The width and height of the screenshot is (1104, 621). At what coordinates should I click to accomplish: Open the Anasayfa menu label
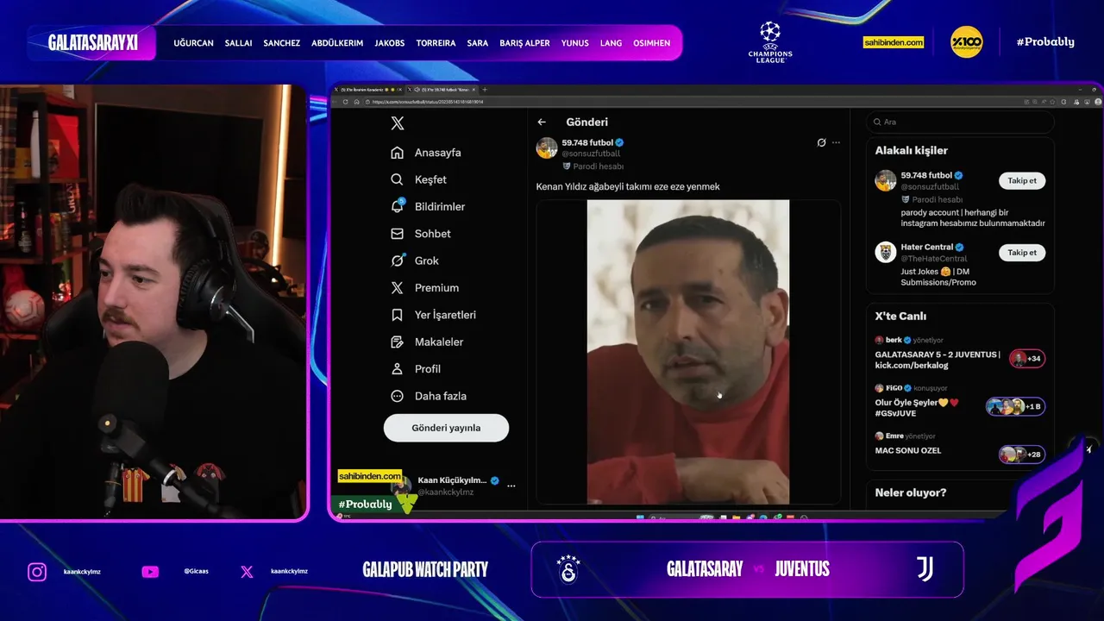[437, 153]
